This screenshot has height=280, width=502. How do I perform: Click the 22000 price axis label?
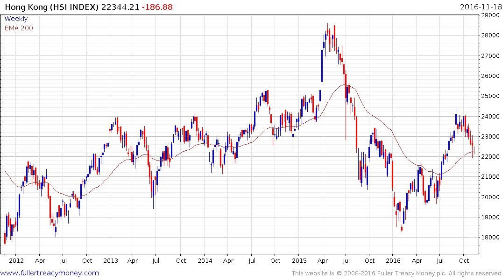point(490,157)
